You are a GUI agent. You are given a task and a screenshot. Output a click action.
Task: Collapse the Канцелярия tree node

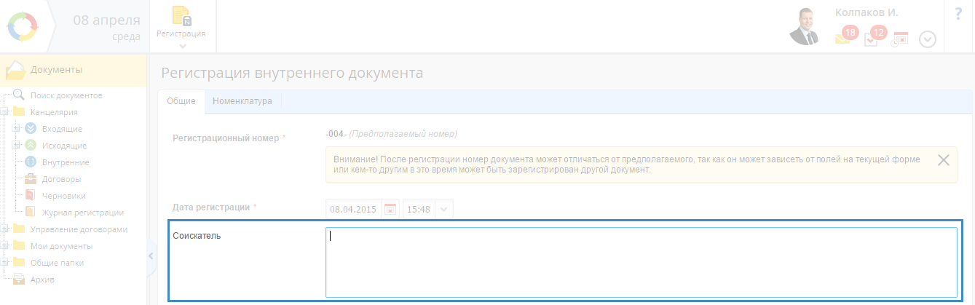(4, 111)
